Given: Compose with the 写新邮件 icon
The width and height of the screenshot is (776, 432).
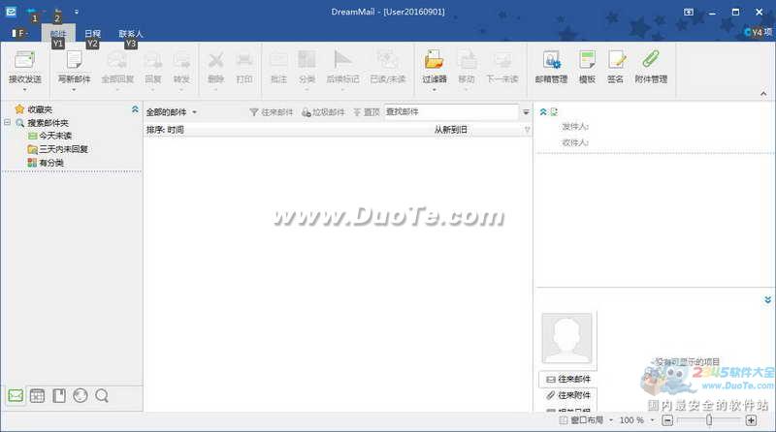Looking at the screenshot, I should click(74, 60).
